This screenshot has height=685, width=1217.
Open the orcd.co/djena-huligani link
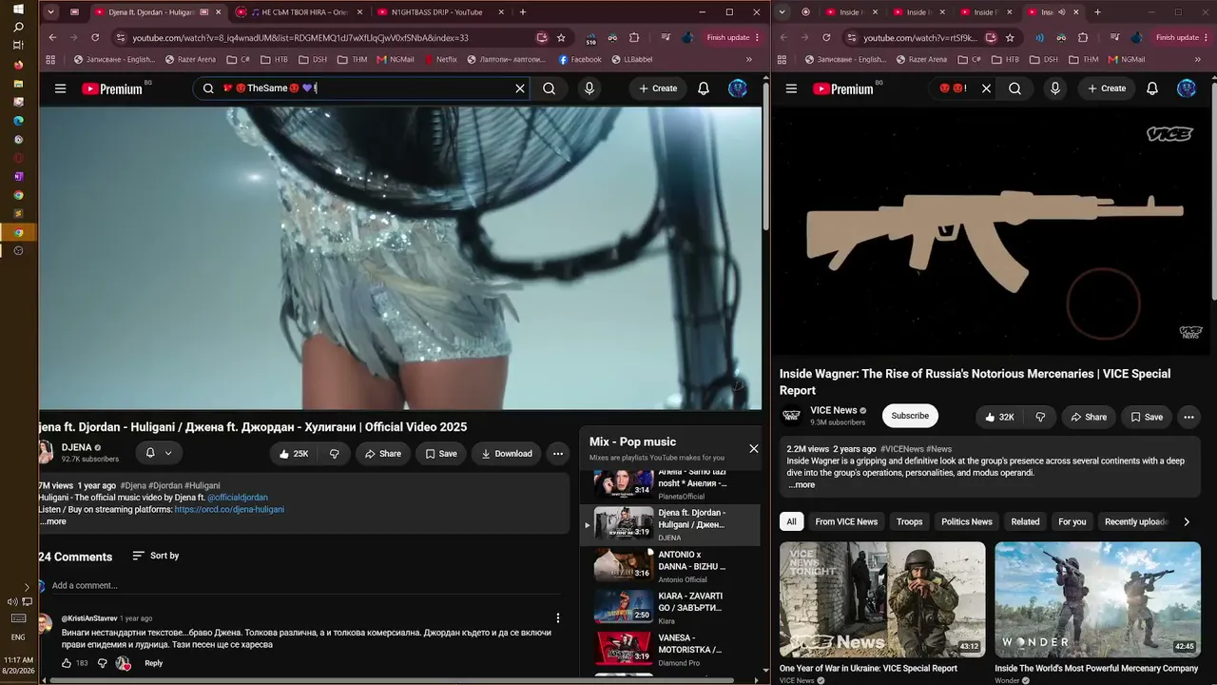(x=229, y=509)
